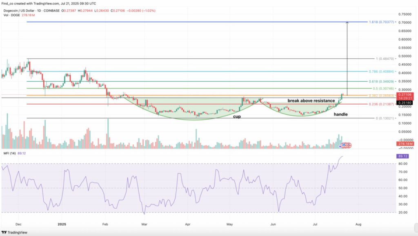418x236 pixels.
Task: Click the 2025 marker on the time axis
Action: click(x=62, y=224)
